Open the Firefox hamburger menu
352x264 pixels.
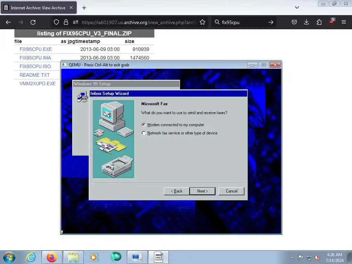344,22
